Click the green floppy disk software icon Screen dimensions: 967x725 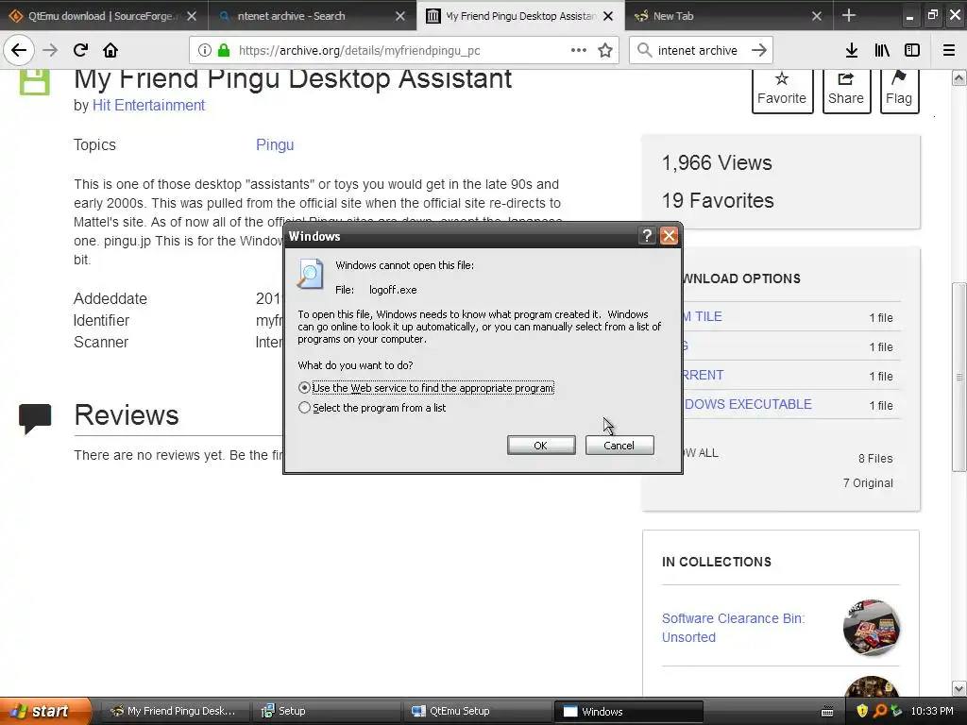click(x=35, y=82)
